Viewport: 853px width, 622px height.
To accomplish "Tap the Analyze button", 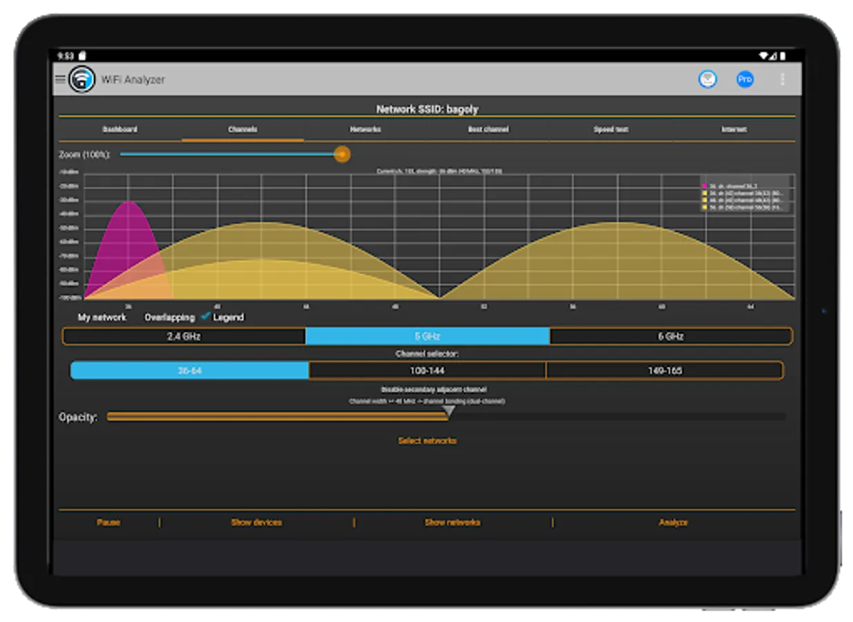I will point(673,522).
